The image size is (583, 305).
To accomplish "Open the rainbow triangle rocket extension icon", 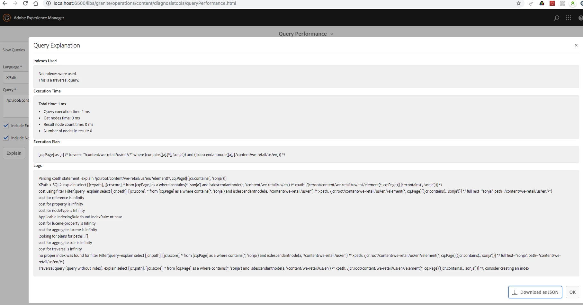I will click(542, 3).
